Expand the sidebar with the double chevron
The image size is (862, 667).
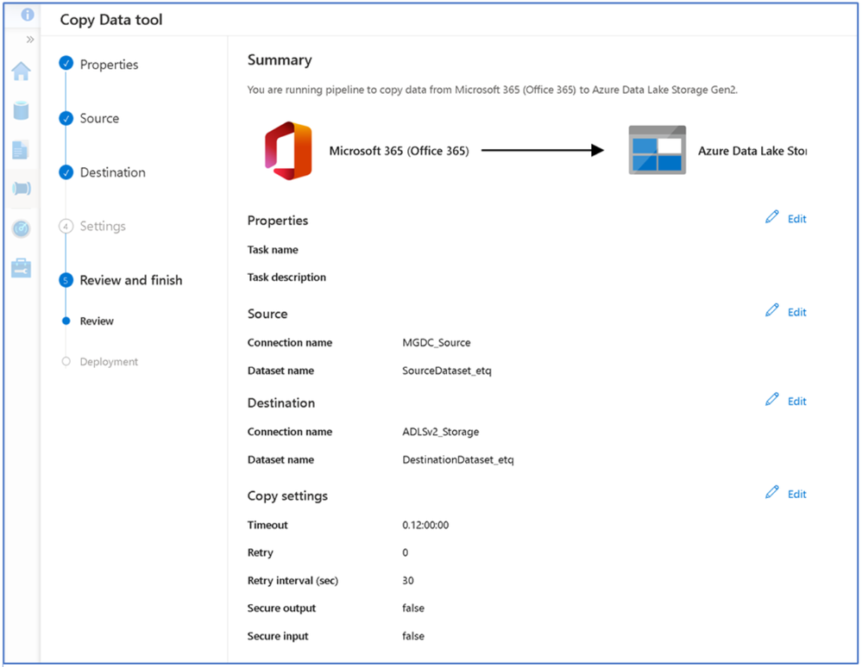30,40
